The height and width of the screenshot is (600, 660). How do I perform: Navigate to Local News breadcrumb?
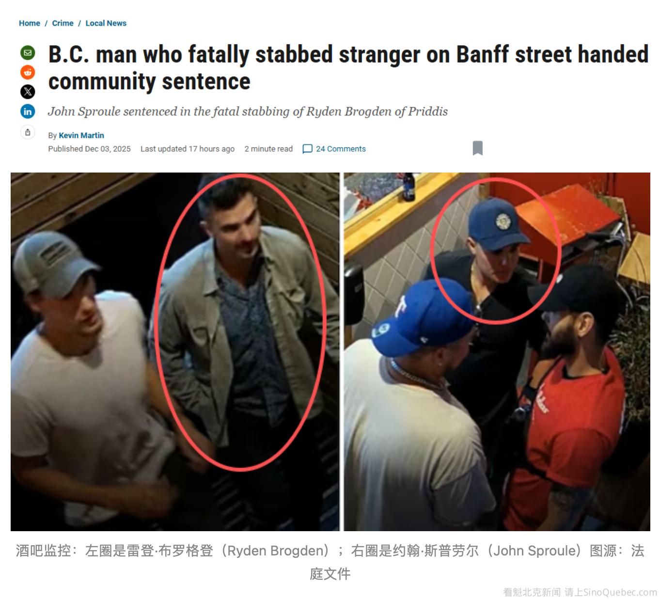coord(106,23)
